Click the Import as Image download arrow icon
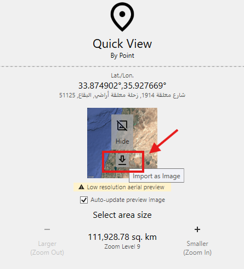244x269 pixels. click(x=122, y=160)
